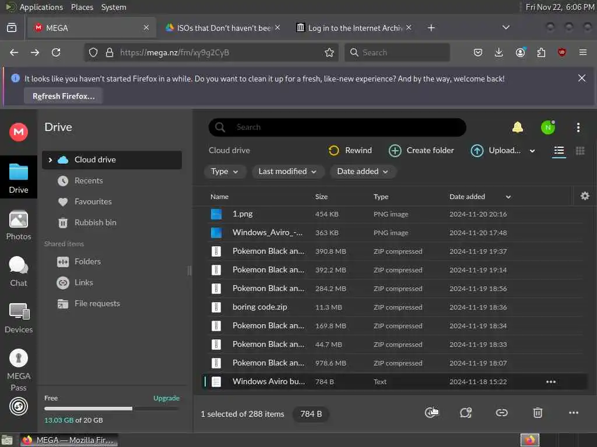Open the Pocket save icon
This screenshot has height=447, width=597.
(x=478, y=52)
